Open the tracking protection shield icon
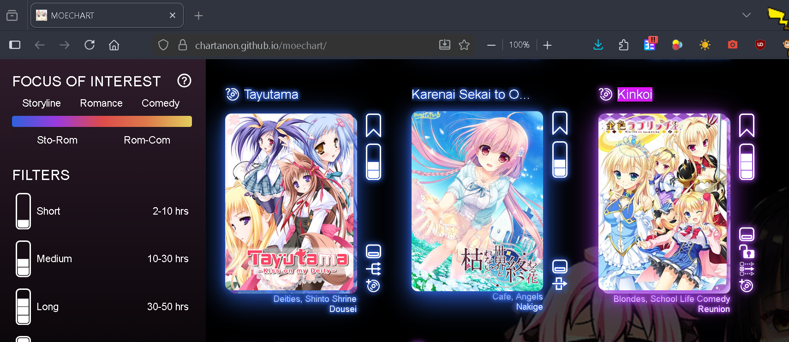This screenshot has width=789, height=342. tap(163, 45)
